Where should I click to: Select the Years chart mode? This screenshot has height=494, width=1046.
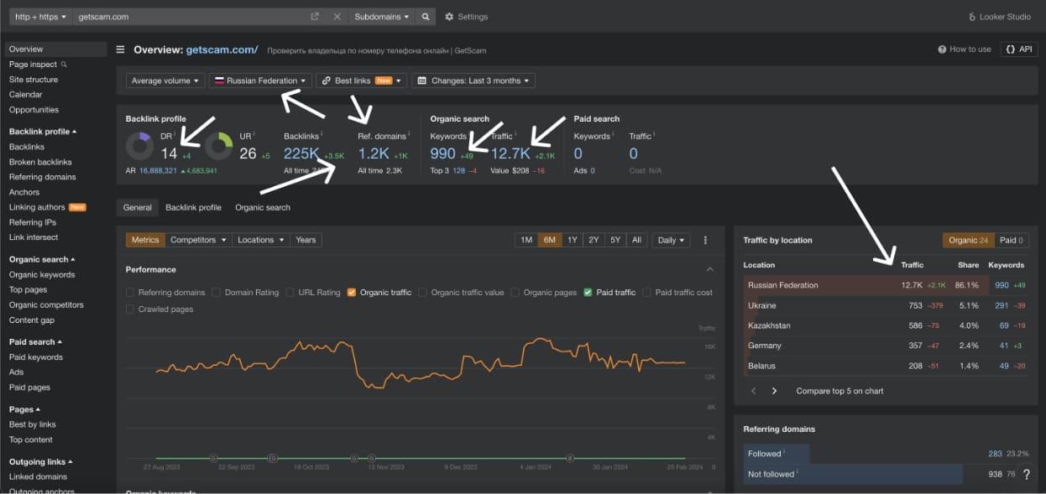tap(306, 240)
